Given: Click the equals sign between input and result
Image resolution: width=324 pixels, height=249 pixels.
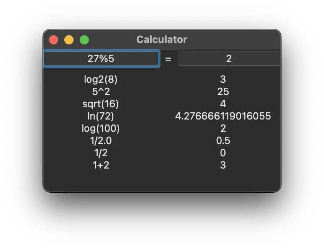Looking at the screenshot, I should 168,59.
